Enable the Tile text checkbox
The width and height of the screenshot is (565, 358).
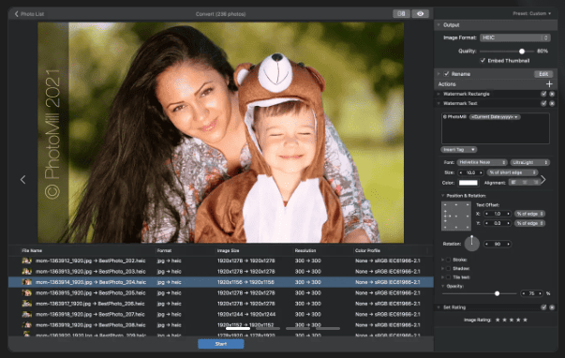(448, 277)
